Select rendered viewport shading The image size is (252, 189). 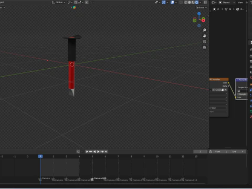coord(197,2)
